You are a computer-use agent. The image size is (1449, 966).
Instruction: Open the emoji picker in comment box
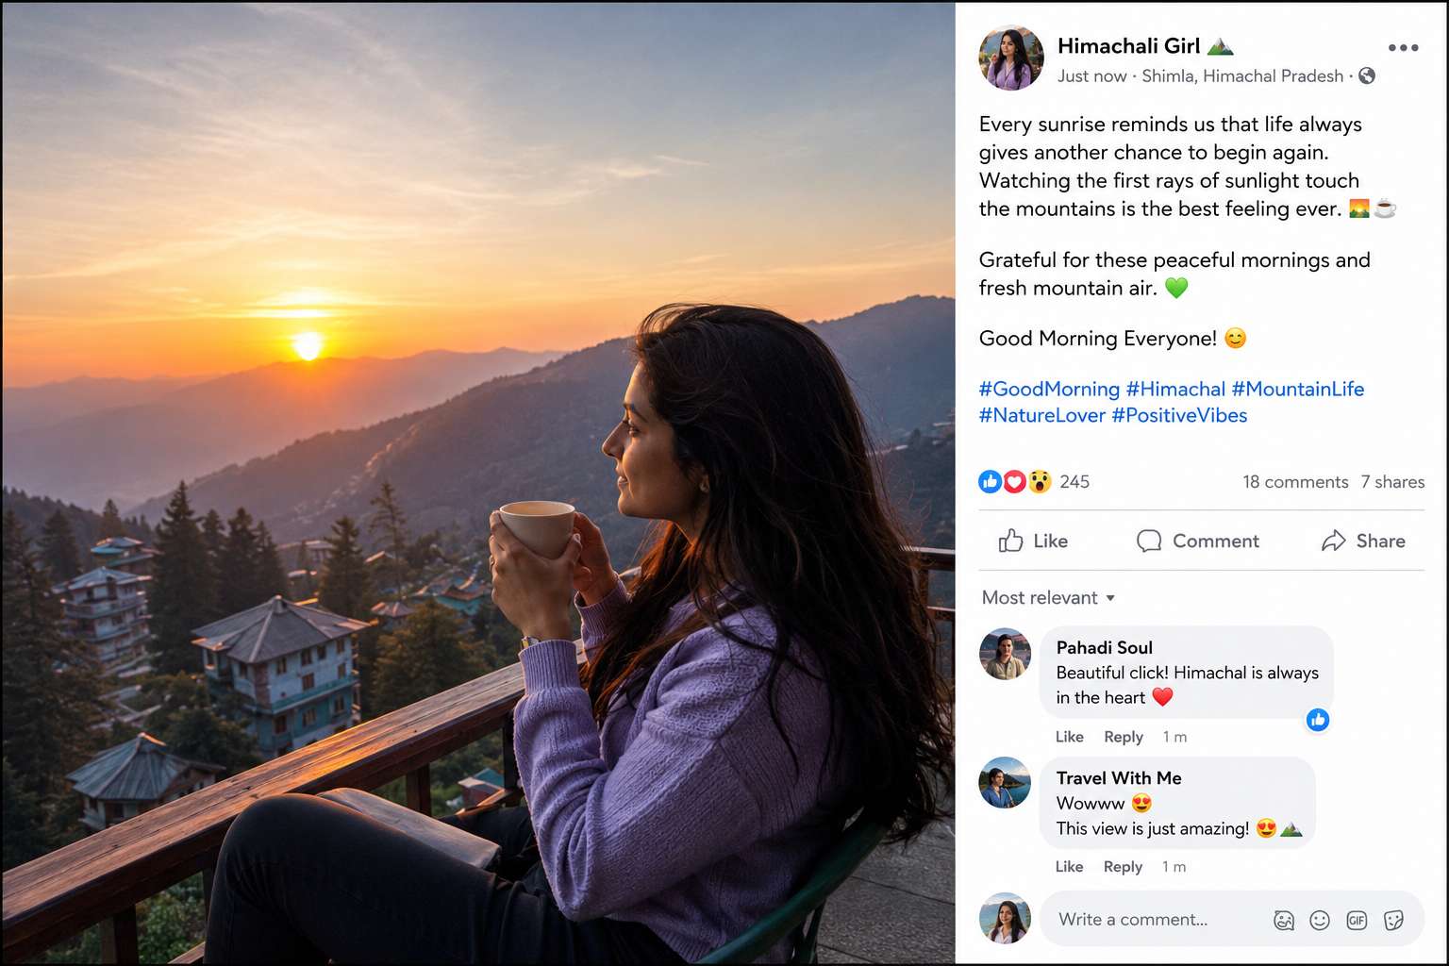coord(1320,920)
